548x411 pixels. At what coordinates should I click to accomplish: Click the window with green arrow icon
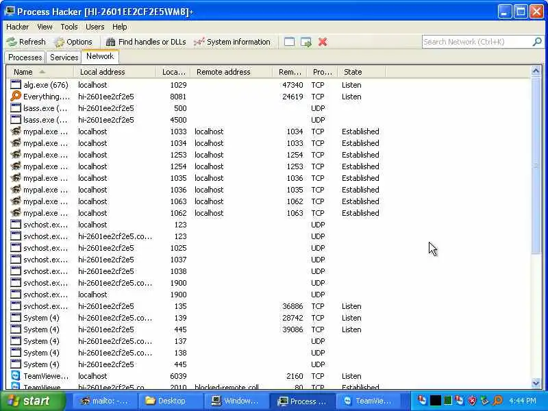tap(306, 42)
